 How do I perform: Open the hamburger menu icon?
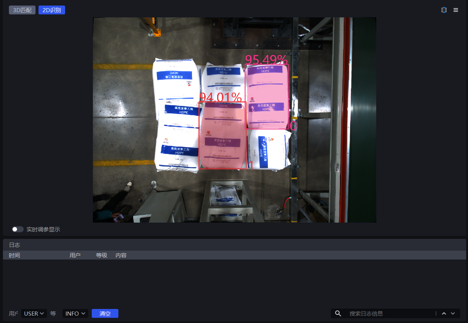(x=456, y=10)
